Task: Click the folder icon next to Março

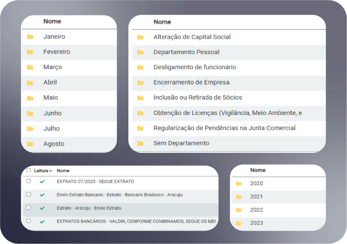Action: click(30, 67)
